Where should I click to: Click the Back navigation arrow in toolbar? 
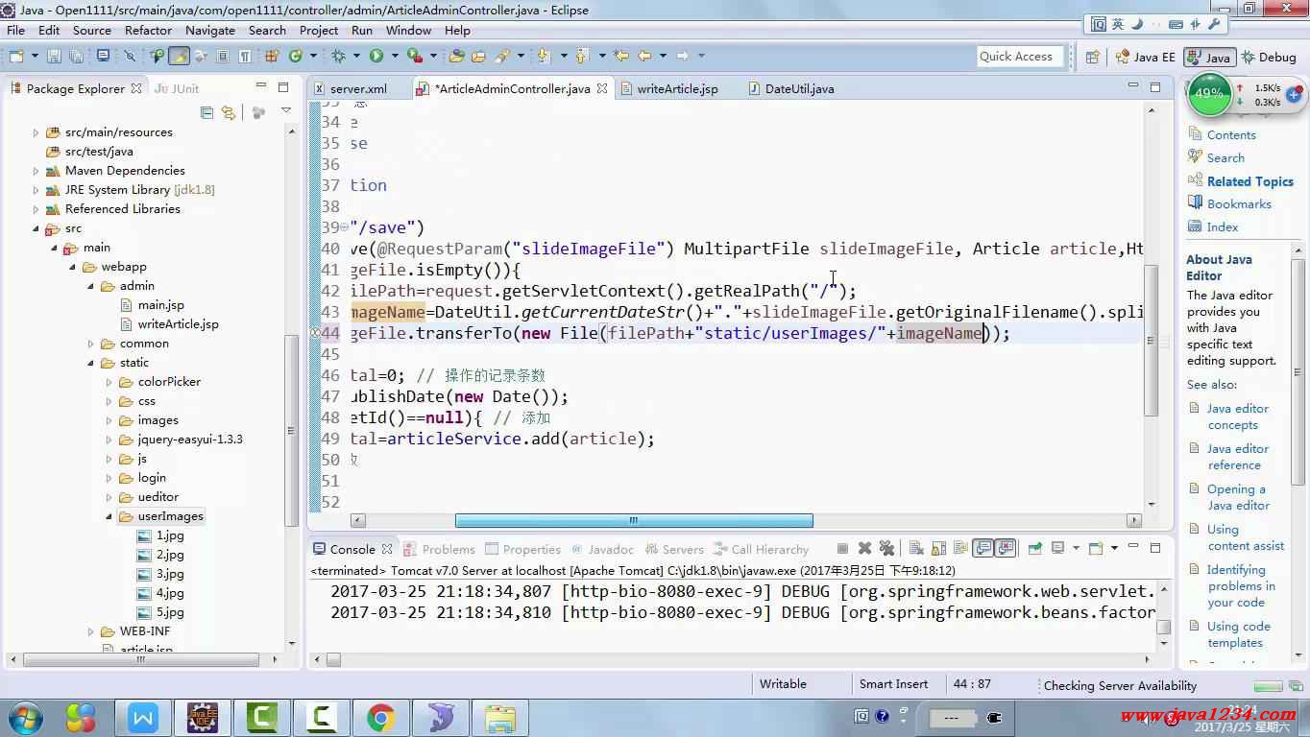pyautogui.click(x=644, y=57)
